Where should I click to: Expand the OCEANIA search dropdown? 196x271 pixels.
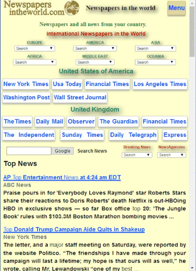tap(155, 62)
